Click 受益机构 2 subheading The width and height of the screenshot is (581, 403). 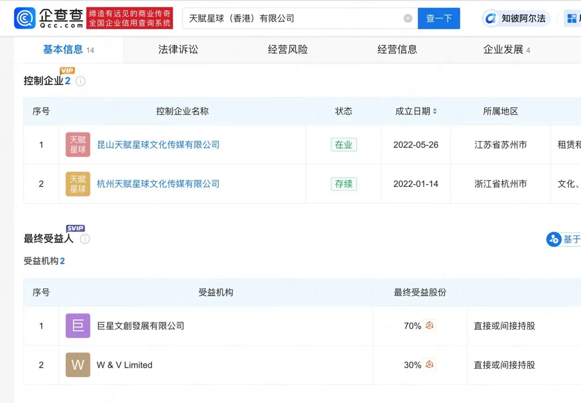point(44,261)
